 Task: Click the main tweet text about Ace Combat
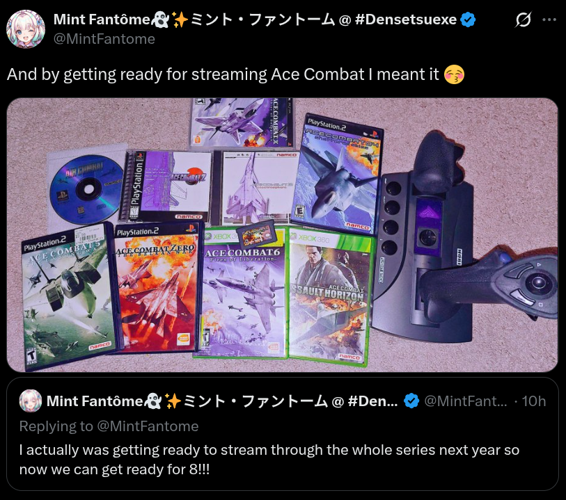223,74
